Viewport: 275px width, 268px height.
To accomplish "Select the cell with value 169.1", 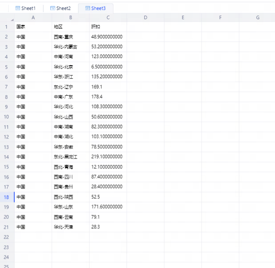I will coord(108,87).
